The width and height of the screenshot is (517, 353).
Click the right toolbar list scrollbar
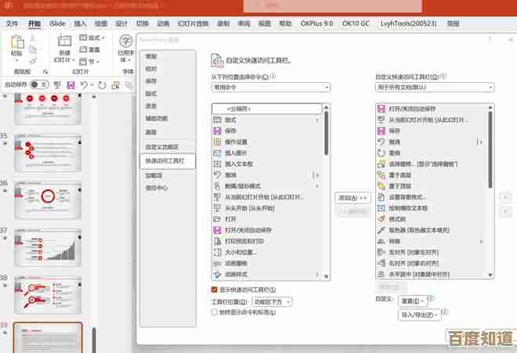click(490, 150)
